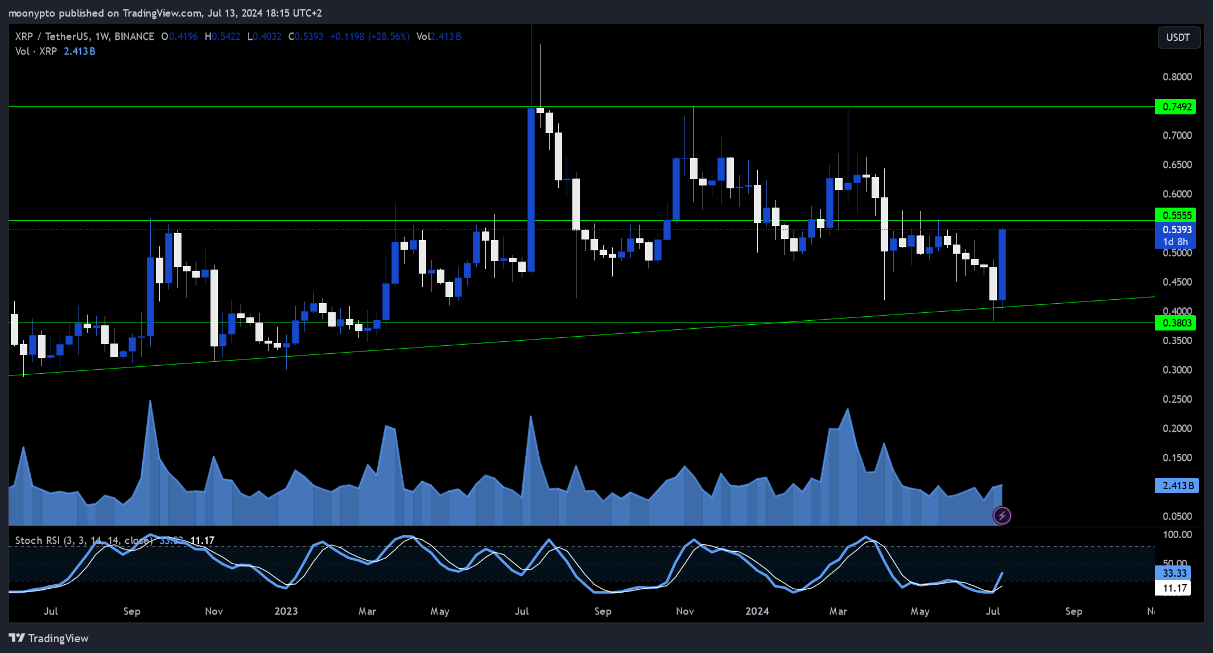
Task: Click the 100.00 Stoch RSI axis label
Action: tap(1177, 535)
